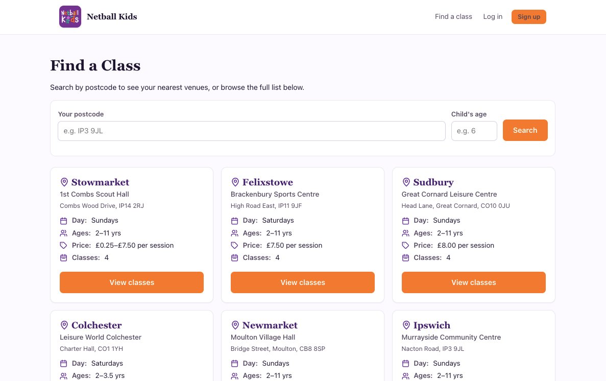Open the Find a class nav link
The height and width of the screenshot is (381, 606).
453,17
